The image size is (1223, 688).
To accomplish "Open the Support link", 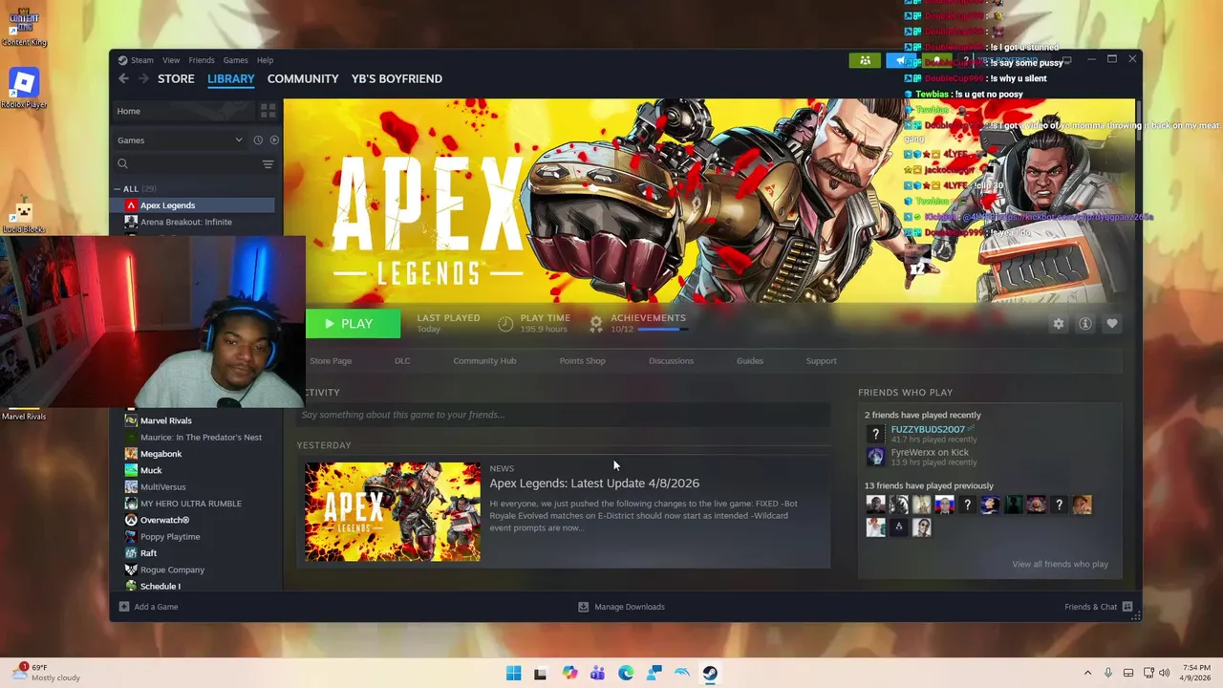I will pyautogui.click(x=821, y=361).
